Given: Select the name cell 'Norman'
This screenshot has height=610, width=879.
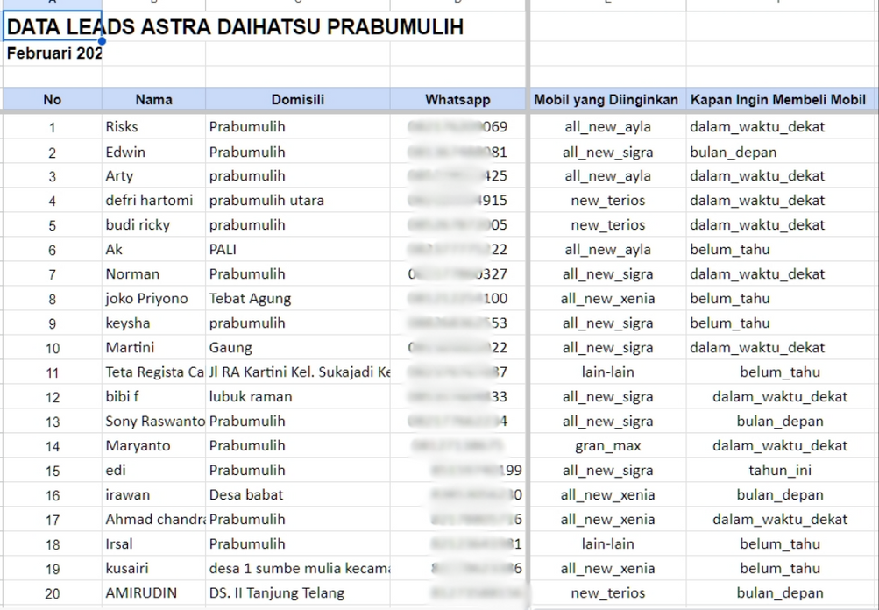Looking at the screenshot, I should coord(153,274).
